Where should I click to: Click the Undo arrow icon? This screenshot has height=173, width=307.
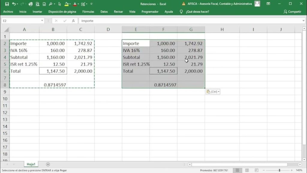tap(14, 4)
